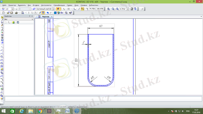Select the Auxiliary line tool

point(2,50)
